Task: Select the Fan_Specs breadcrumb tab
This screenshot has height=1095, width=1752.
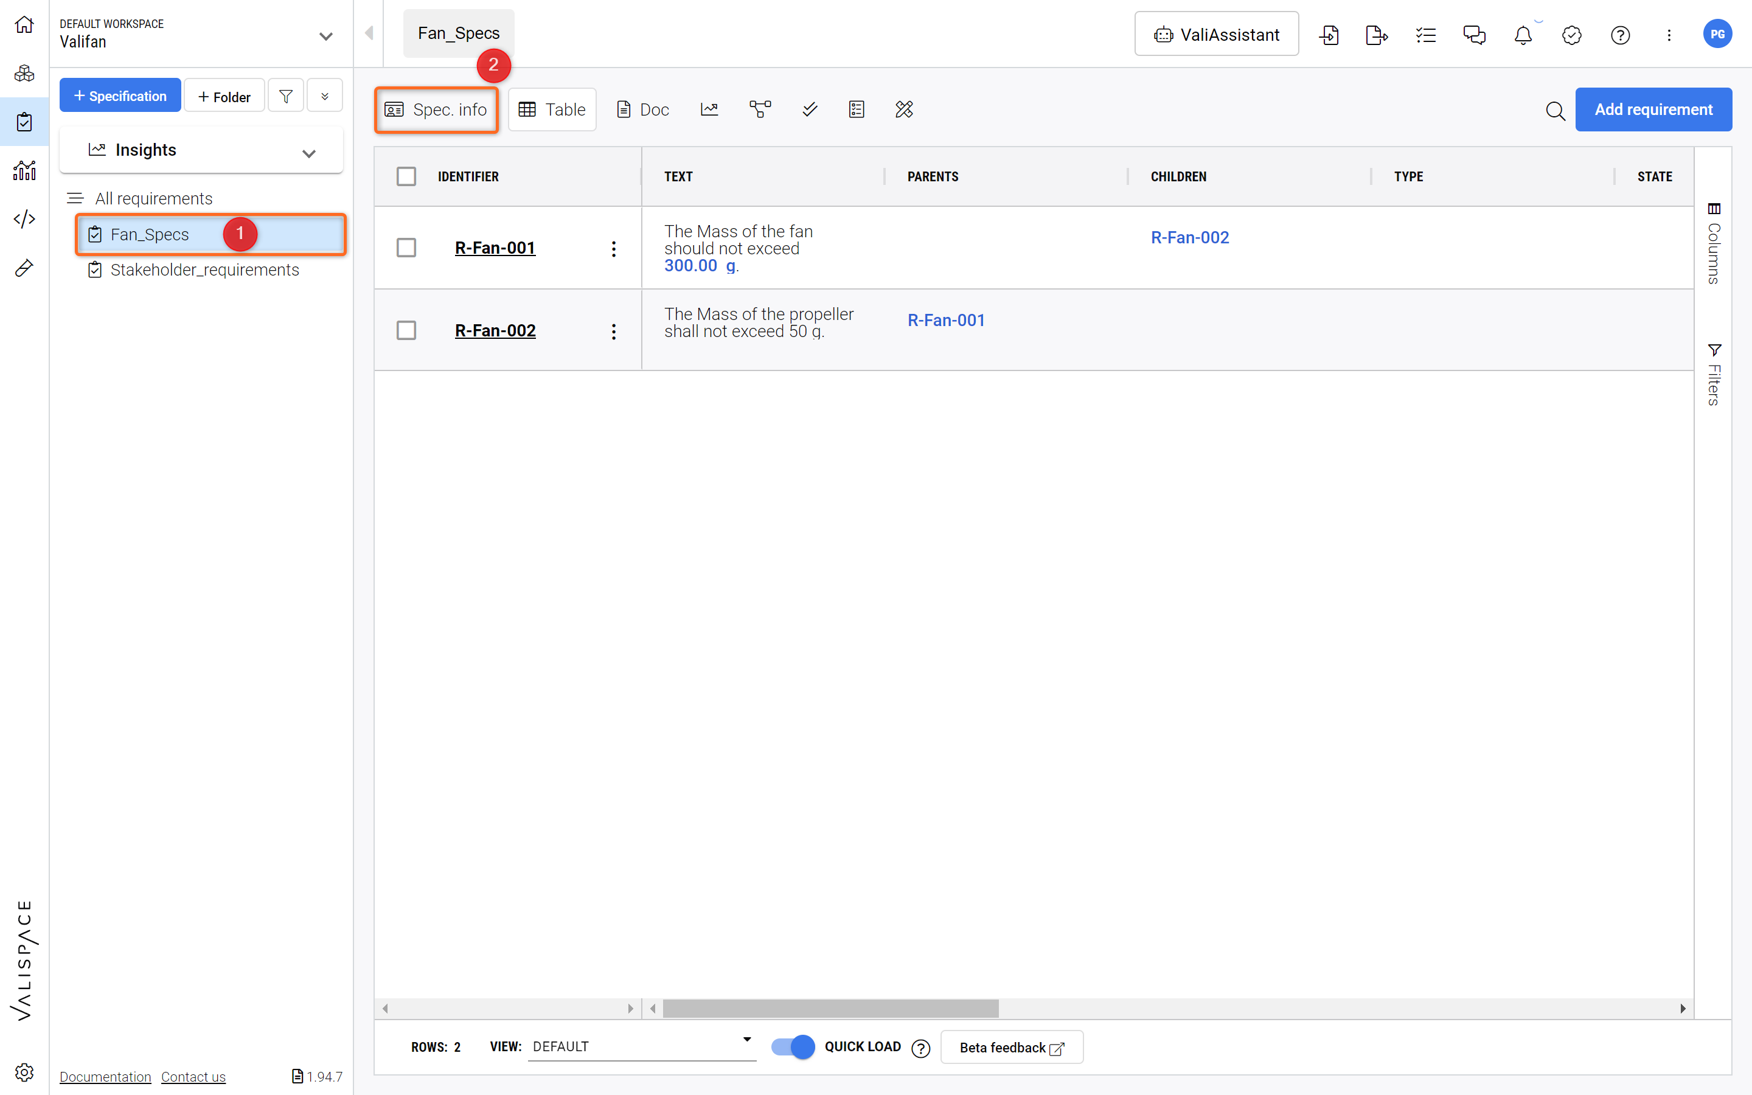Action: (x=458, y=33)
